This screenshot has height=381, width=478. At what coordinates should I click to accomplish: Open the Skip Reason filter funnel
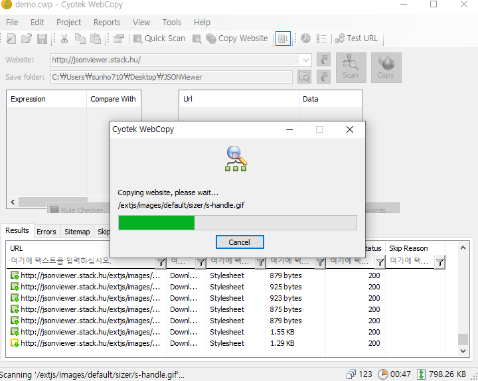[x=439, y=262]
